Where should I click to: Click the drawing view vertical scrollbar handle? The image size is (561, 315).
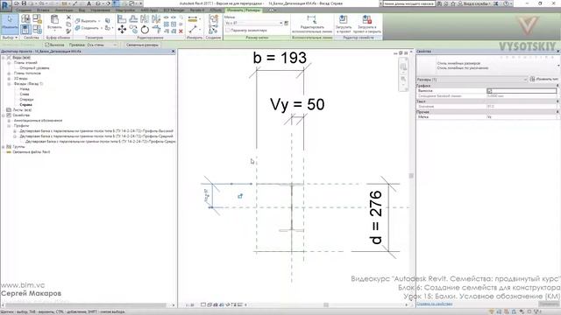click(411, 176)
